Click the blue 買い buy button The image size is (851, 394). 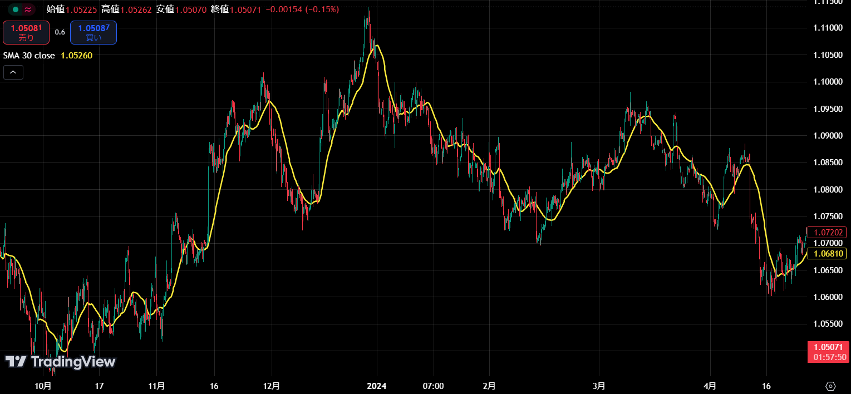pos(93,32)
